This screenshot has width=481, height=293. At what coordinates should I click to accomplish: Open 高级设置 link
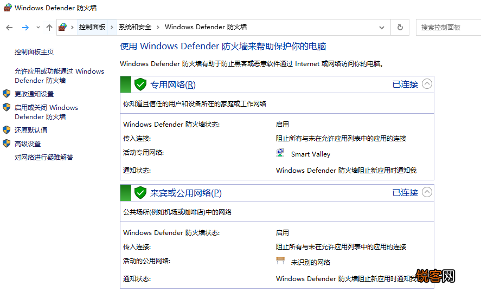[x=28, y=144]
